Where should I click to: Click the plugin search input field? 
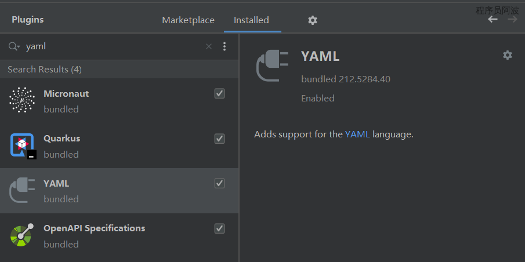(110, 47)
